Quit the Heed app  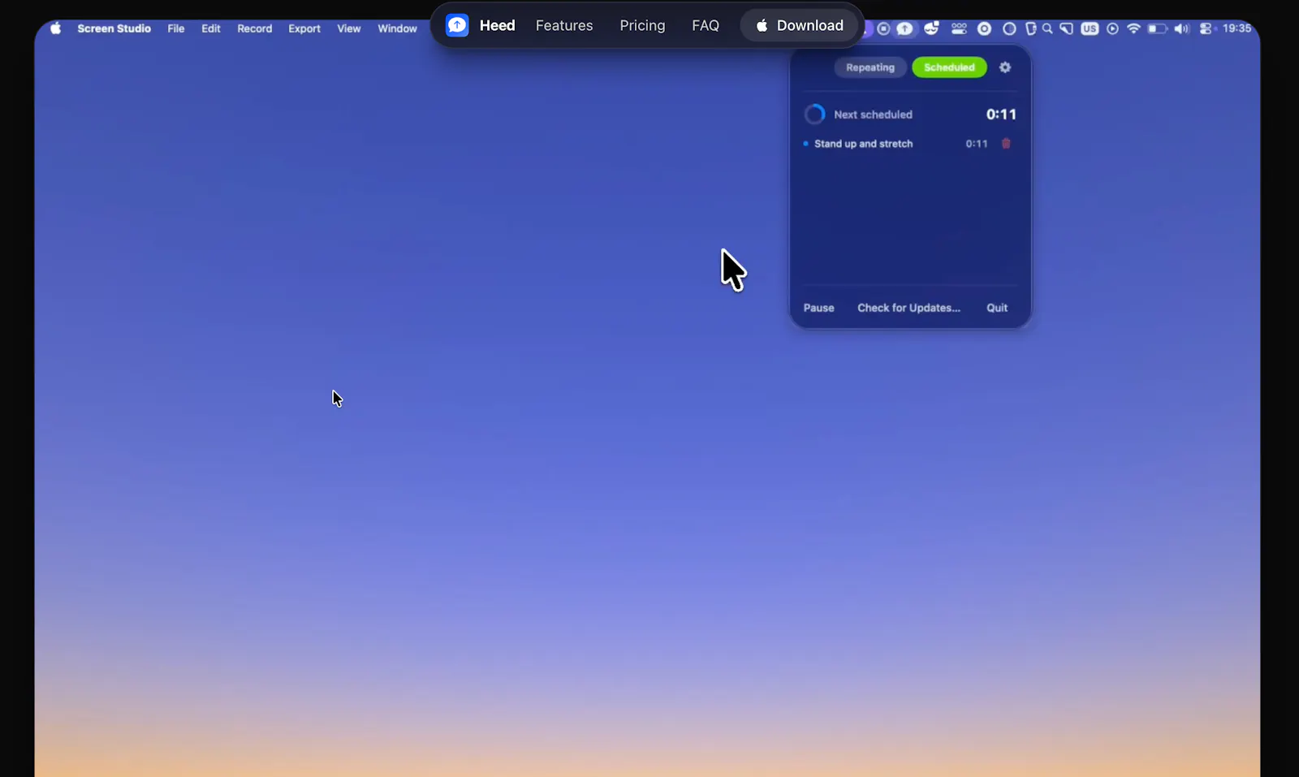[x=997, y=308]
